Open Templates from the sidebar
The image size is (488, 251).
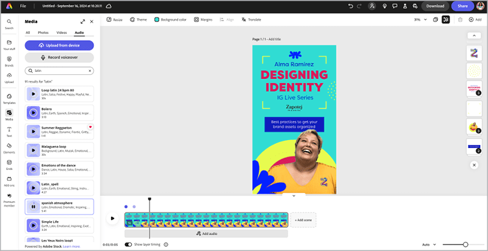pyautogui.click(x=9, y=99)
